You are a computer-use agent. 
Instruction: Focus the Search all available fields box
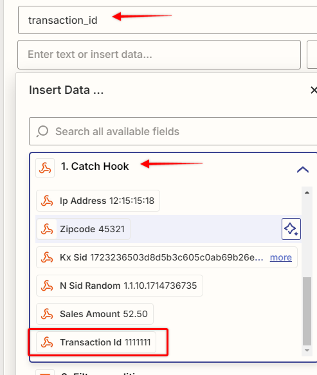(x=173, y=131)
